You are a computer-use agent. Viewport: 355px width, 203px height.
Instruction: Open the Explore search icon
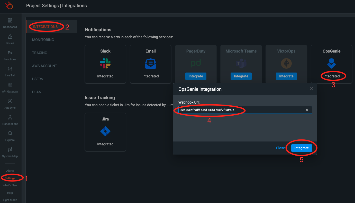[10, 134]
